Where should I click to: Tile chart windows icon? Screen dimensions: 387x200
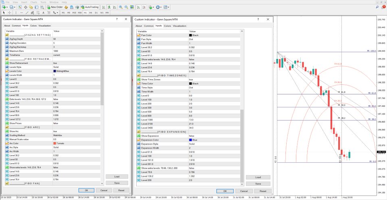coord(132,7)
